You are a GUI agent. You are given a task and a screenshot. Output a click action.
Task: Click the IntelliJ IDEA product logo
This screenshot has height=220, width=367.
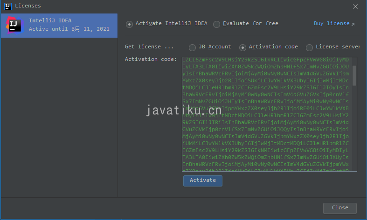tap(15, 26)
